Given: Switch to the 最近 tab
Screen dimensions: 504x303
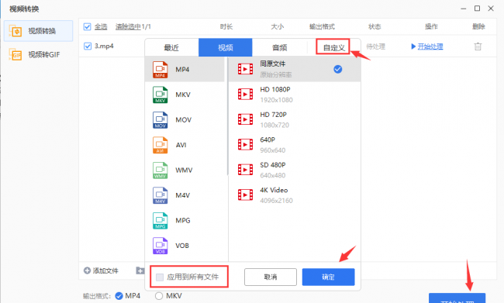Looking at the screenshot, I should [x=171, y=47].
